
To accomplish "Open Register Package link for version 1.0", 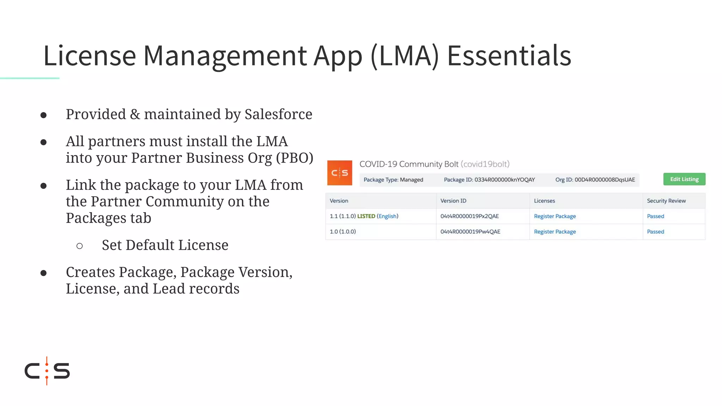I will (x=555, y=232).
